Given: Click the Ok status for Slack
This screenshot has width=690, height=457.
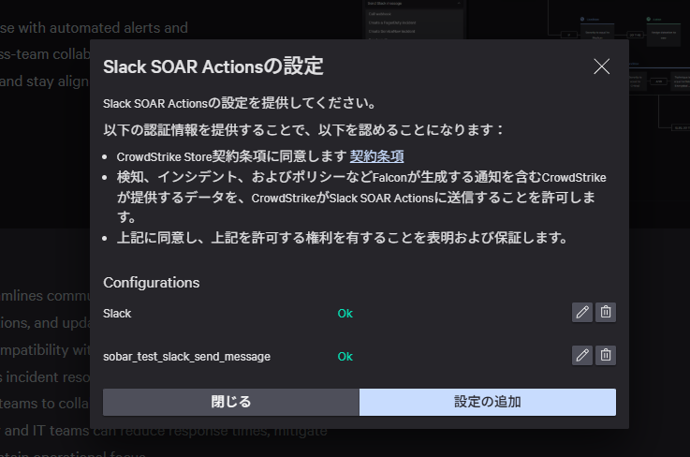Looking at the screenshot, I should [345, 314].
